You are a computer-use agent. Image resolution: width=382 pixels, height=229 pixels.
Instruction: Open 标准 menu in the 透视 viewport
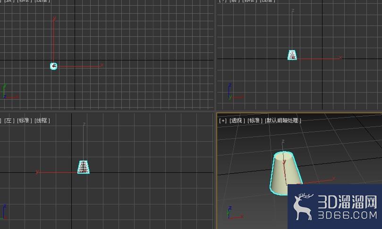tap(255, 120)
